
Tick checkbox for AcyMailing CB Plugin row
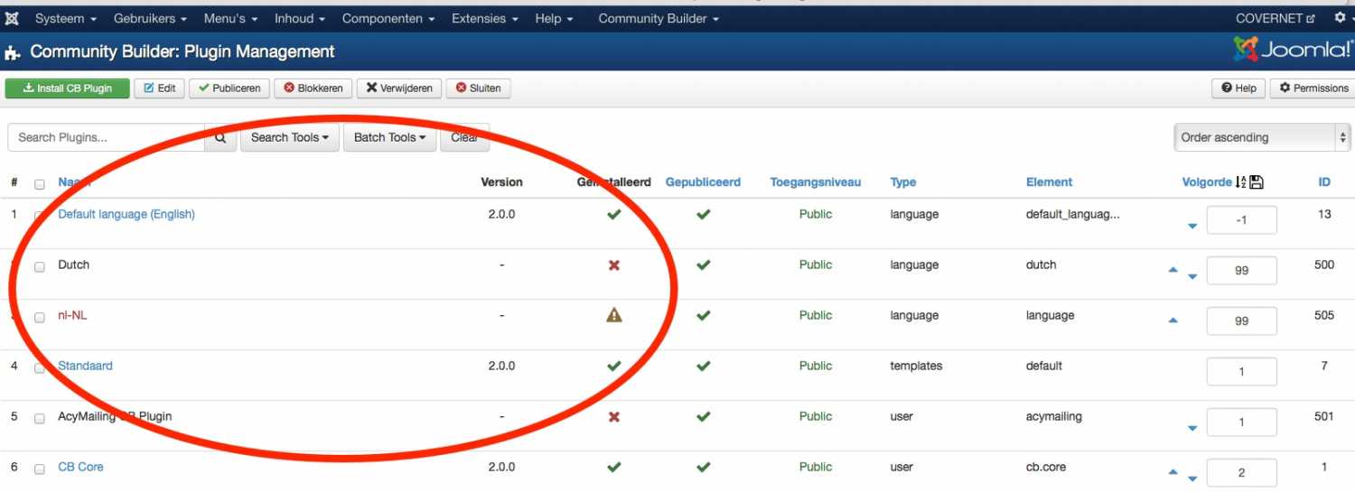coord(39,419)
